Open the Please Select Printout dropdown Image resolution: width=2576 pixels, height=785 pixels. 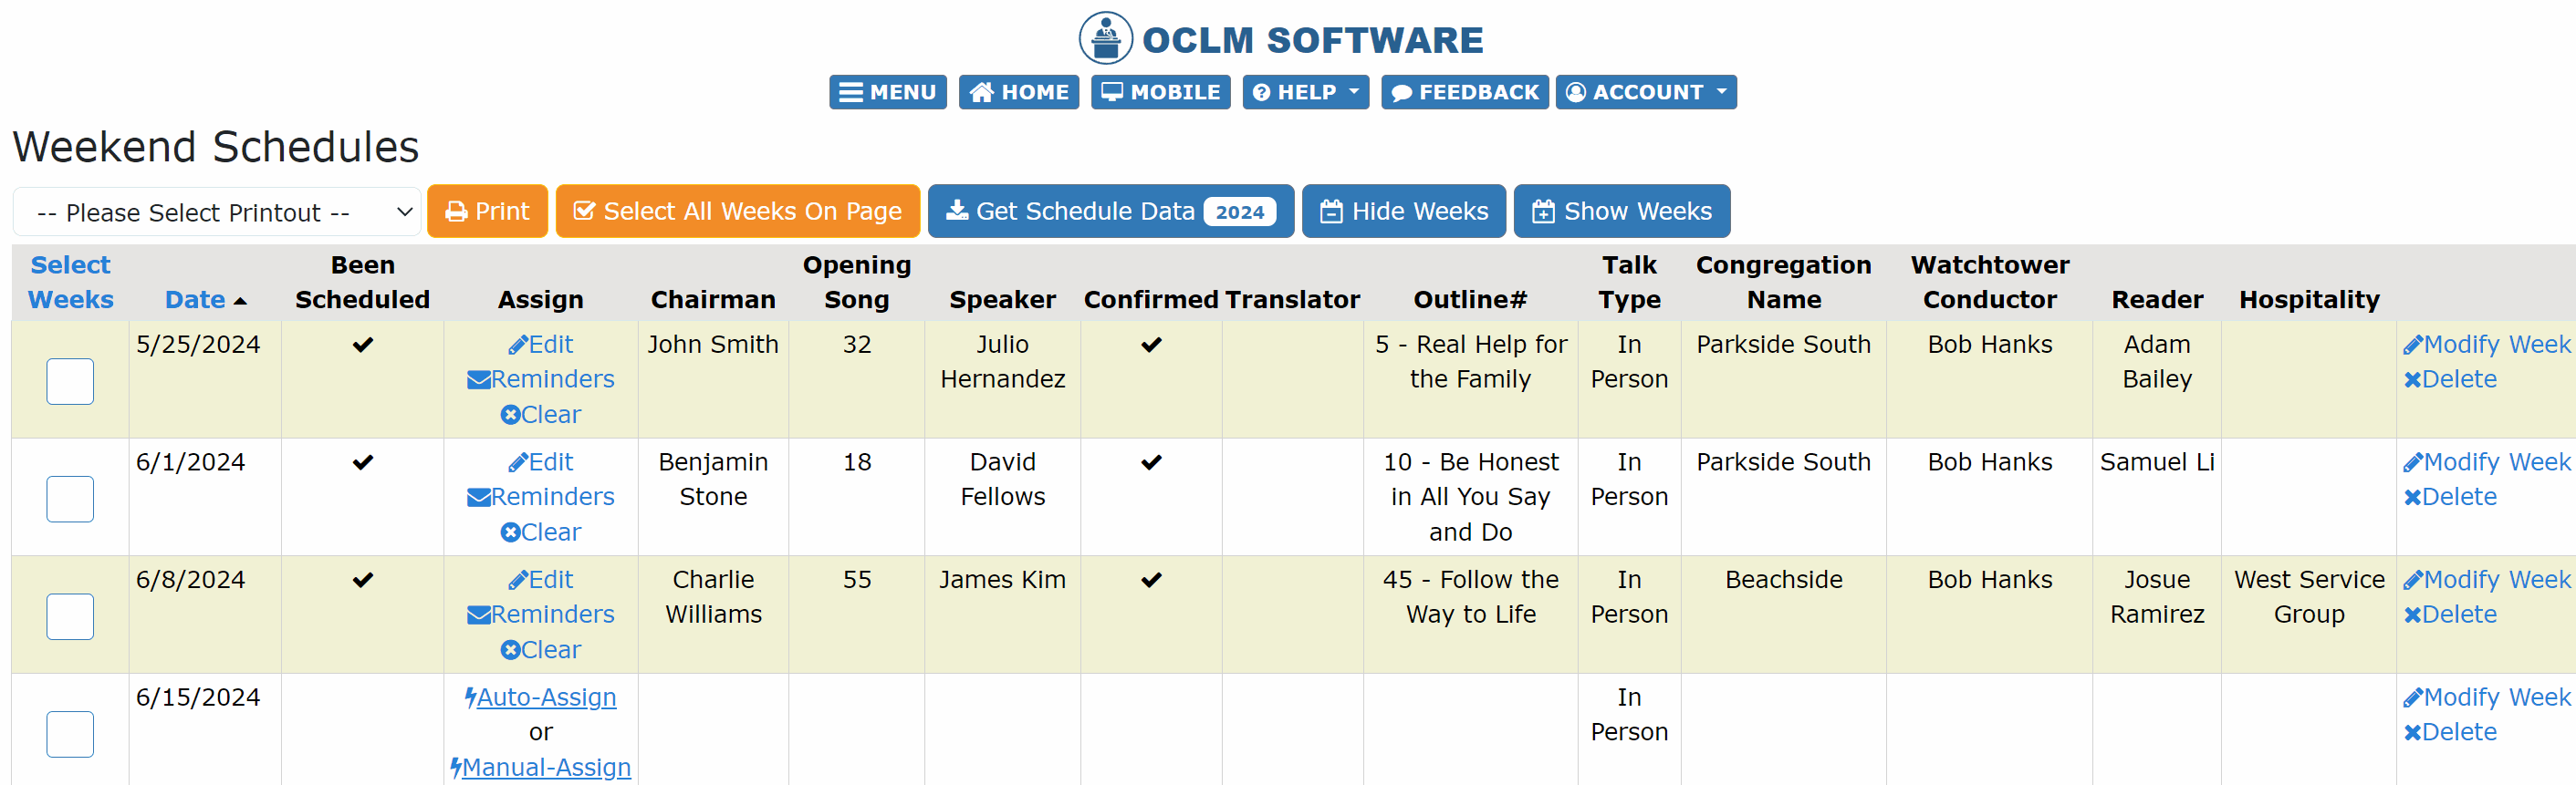[216, 212]
